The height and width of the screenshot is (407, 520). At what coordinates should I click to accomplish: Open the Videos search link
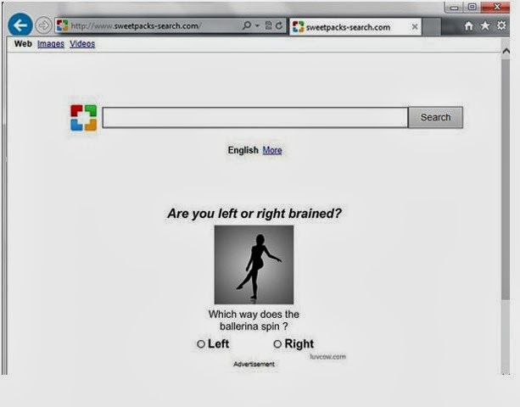(82, 44)
